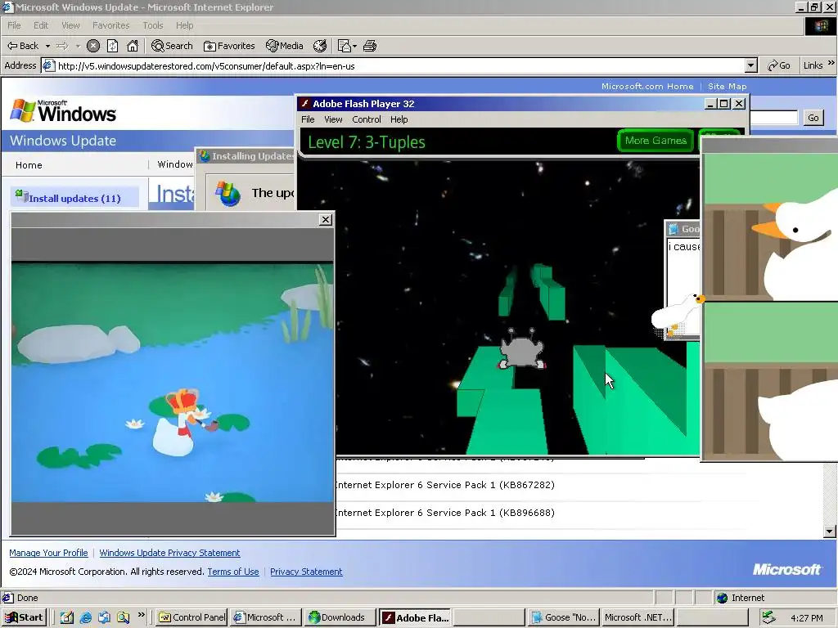This screenshot has height=628, width=838.
Task: Open the Search pane in IE toolbar
Action: (x=172, y=46)
